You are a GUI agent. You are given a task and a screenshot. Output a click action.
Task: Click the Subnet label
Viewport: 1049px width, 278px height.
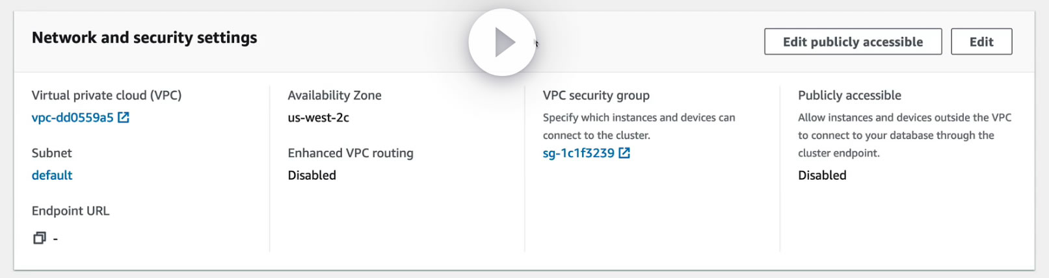(x=52, y=153)
